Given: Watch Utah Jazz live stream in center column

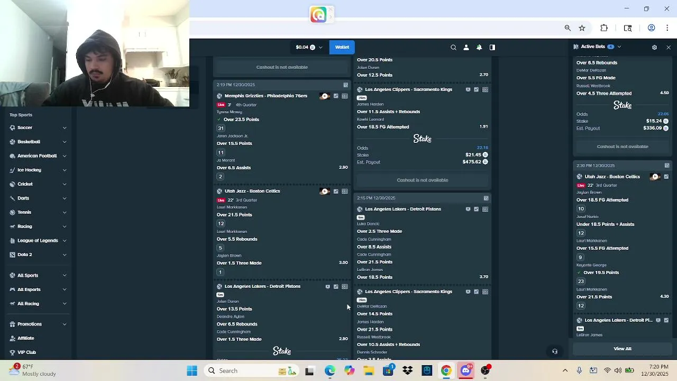Looking at the screenshot, I should pyautogui.click(x=324, y=191).
